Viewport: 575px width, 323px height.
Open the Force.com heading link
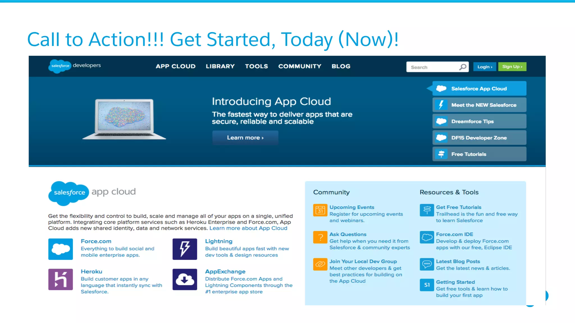96,241
